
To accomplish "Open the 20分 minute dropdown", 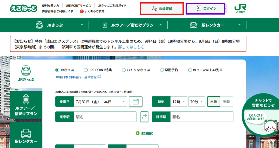I will pos(197,102).
